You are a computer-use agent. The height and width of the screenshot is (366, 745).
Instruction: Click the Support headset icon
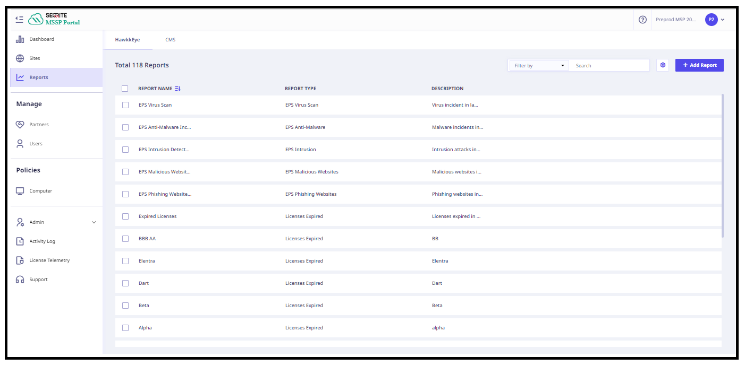coord(20,280)
